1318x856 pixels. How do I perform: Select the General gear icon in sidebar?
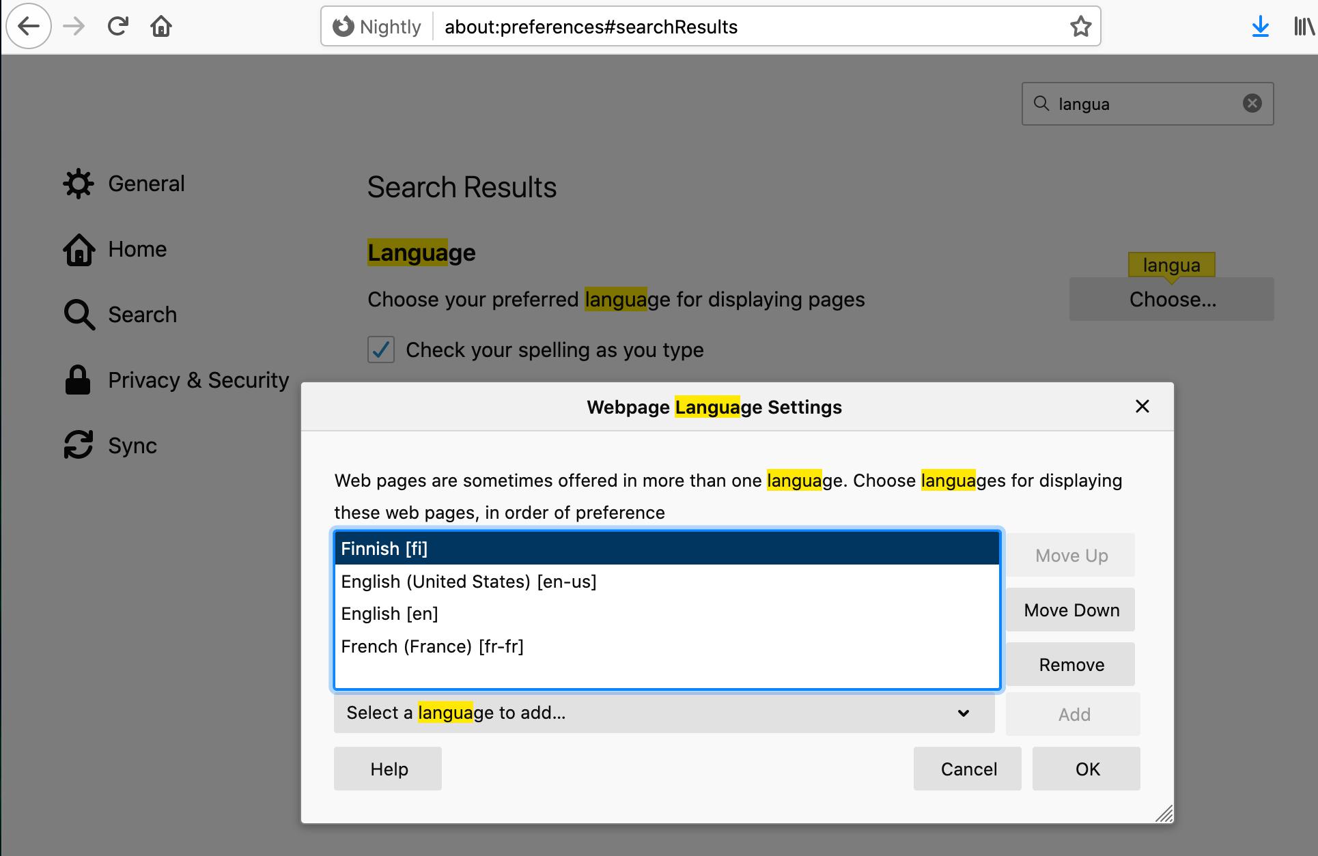(78, 183)
